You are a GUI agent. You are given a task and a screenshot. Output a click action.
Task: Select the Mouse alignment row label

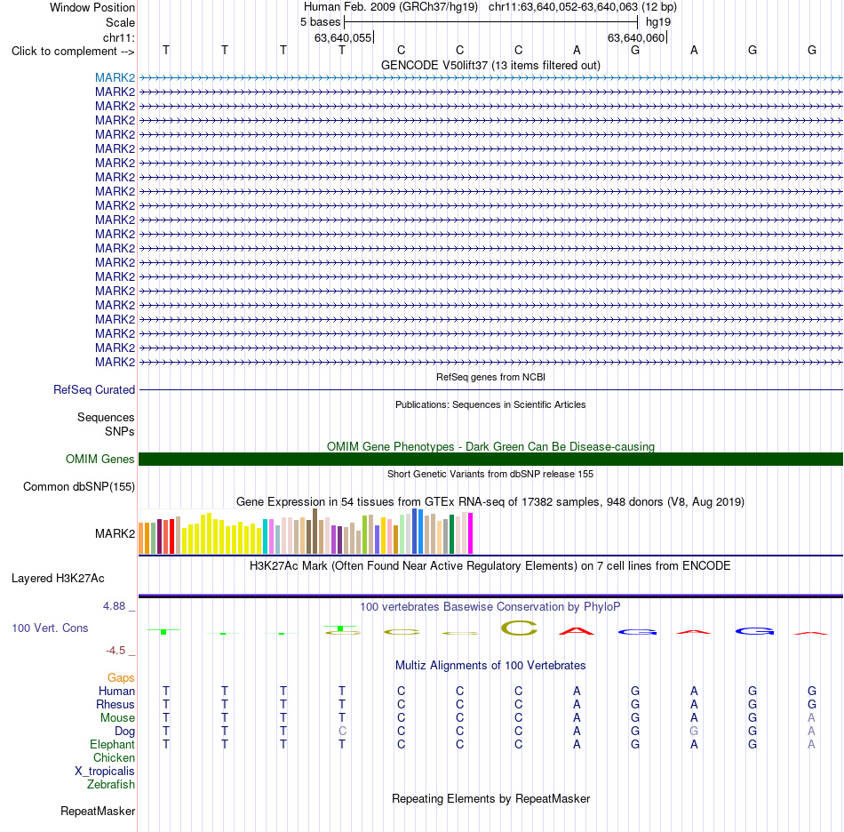[x=117, y=718]
